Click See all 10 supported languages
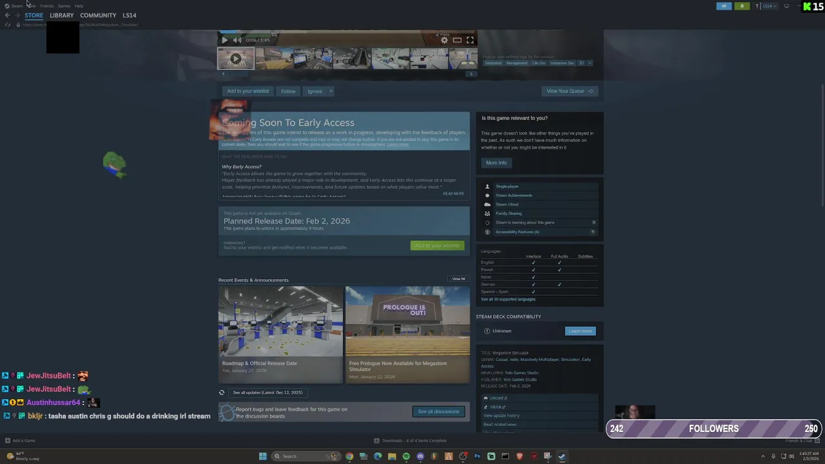825x464 pixels. click(x=508, y=299)
